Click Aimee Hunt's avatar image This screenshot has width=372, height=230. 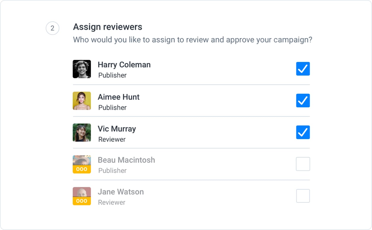82,101
